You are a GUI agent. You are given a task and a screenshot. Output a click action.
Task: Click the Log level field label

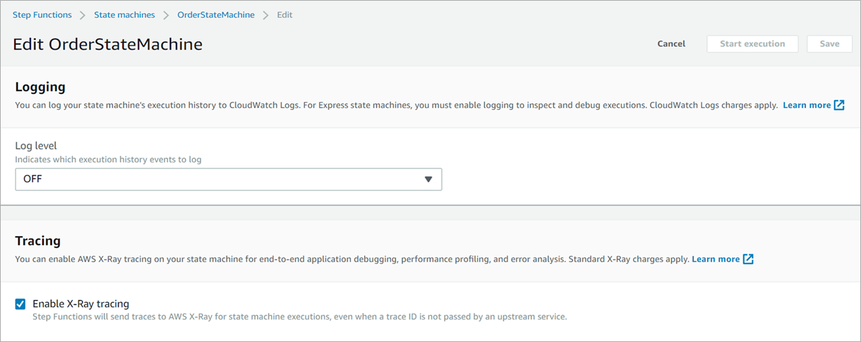point(36,146)
